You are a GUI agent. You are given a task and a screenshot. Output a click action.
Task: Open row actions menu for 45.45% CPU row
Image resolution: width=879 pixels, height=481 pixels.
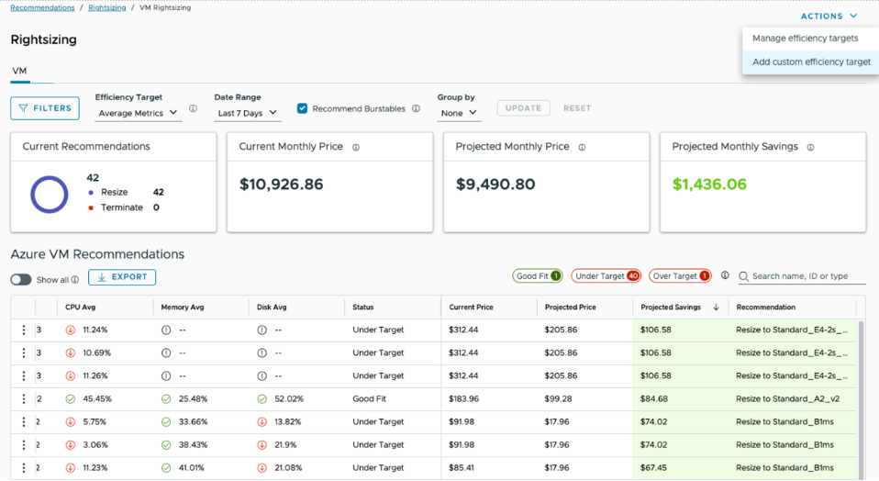click(x=24, y=398)
